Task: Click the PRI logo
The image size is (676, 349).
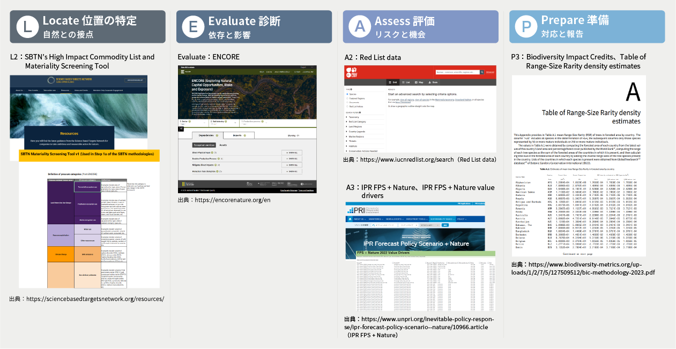Action: tap(363, 210)
